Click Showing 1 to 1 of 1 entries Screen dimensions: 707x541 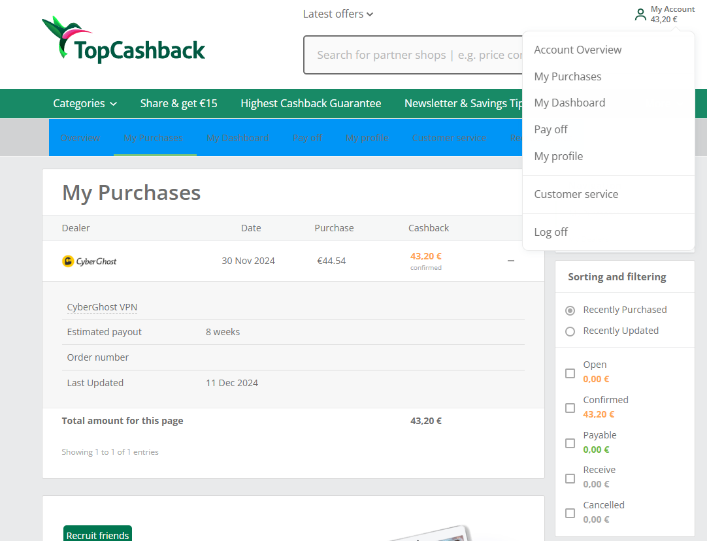110,452
